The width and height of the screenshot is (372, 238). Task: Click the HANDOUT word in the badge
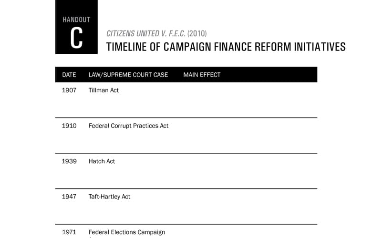coord(76,20)
